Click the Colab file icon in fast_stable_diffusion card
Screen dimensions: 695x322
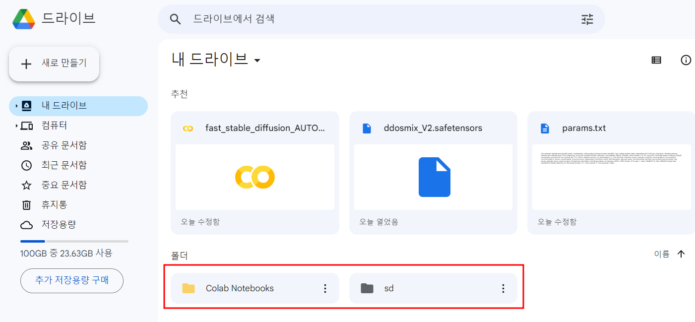[188, 129]
